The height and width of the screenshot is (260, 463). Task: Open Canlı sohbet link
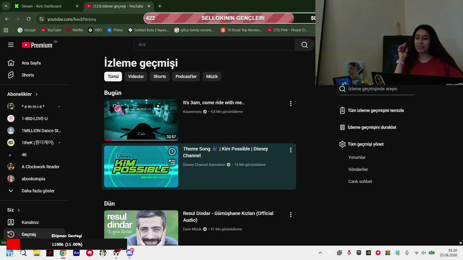[x=360, y=182]
